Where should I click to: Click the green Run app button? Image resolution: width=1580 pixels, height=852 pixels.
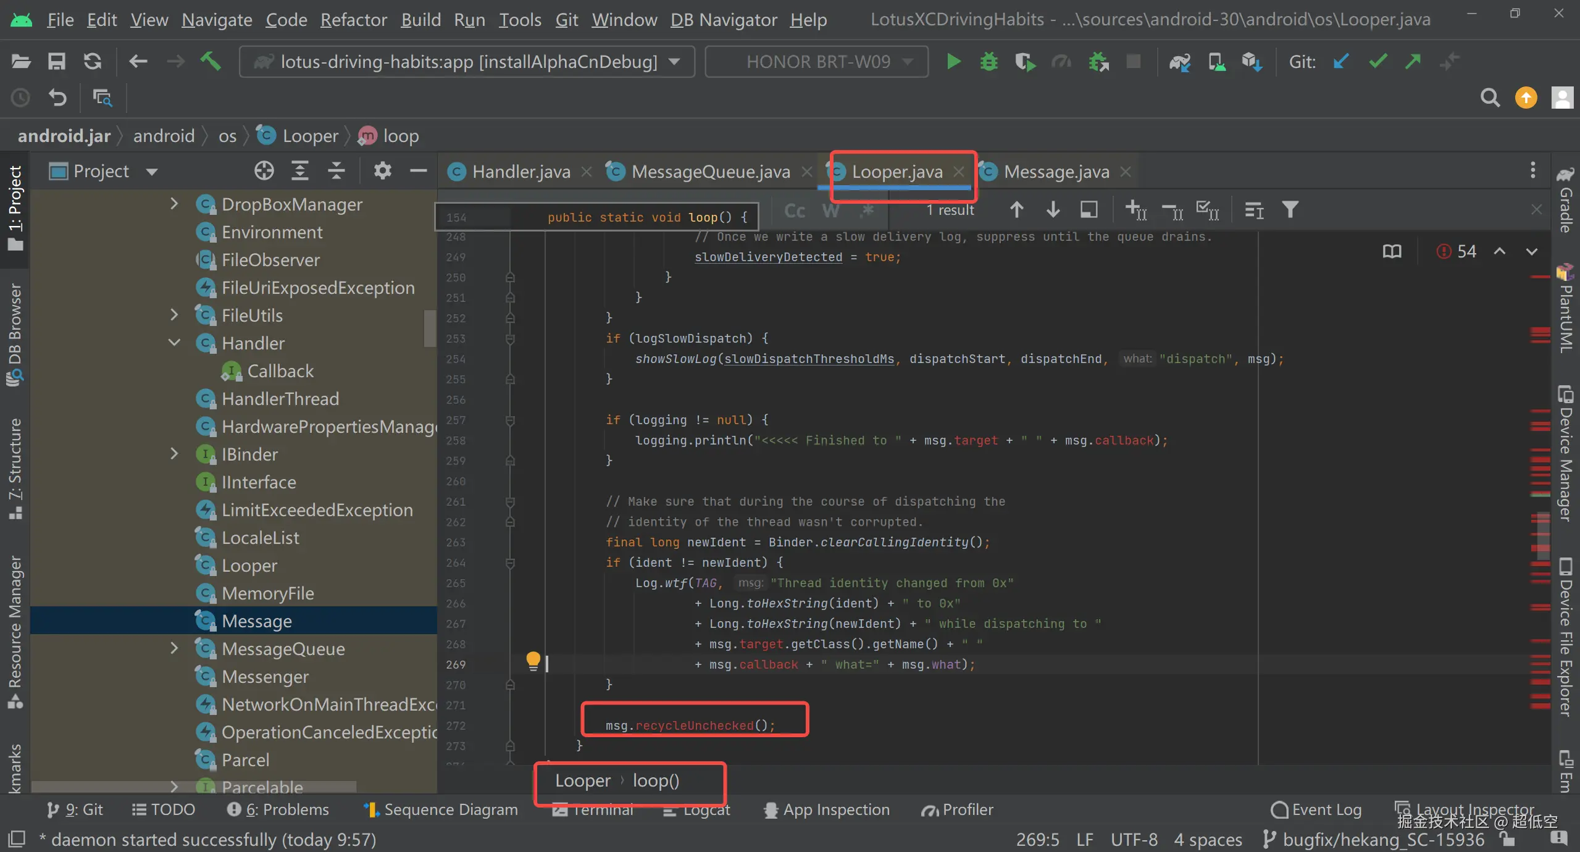coord(953,61)
